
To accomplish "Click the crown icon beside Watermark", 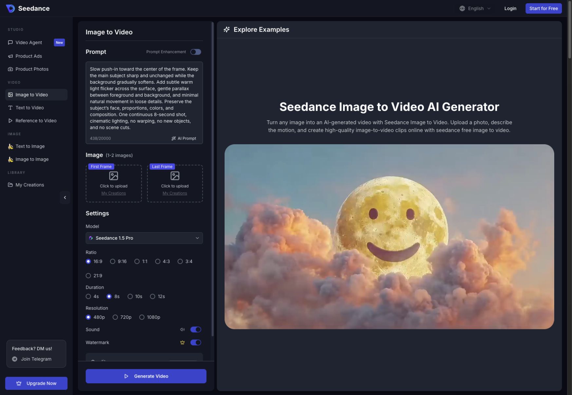I will [182, 343].
